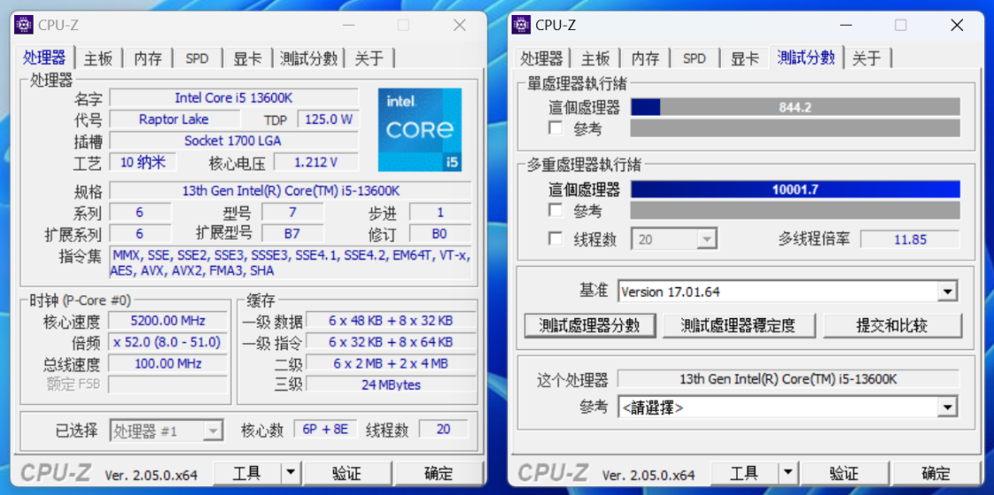Click 这个处理器 13th Gen i5-13600K field in right window
The height and width of the screenshot is (495, 994).
coord(788,380)
